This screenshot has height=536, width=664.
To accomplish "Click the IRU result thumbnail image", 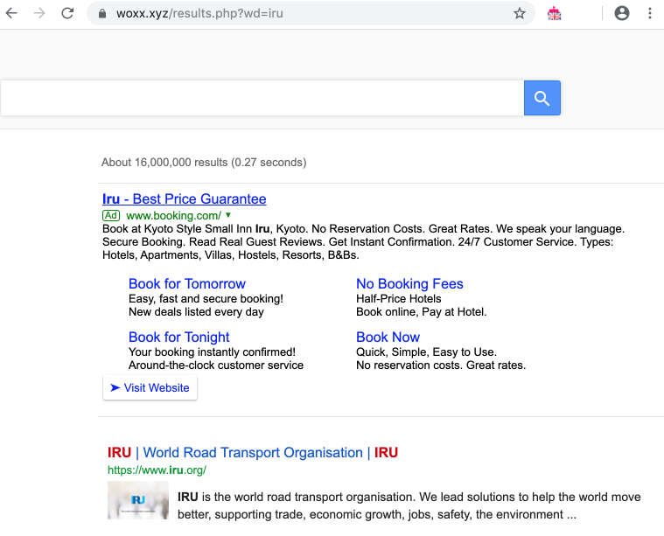I will [137, 501].
